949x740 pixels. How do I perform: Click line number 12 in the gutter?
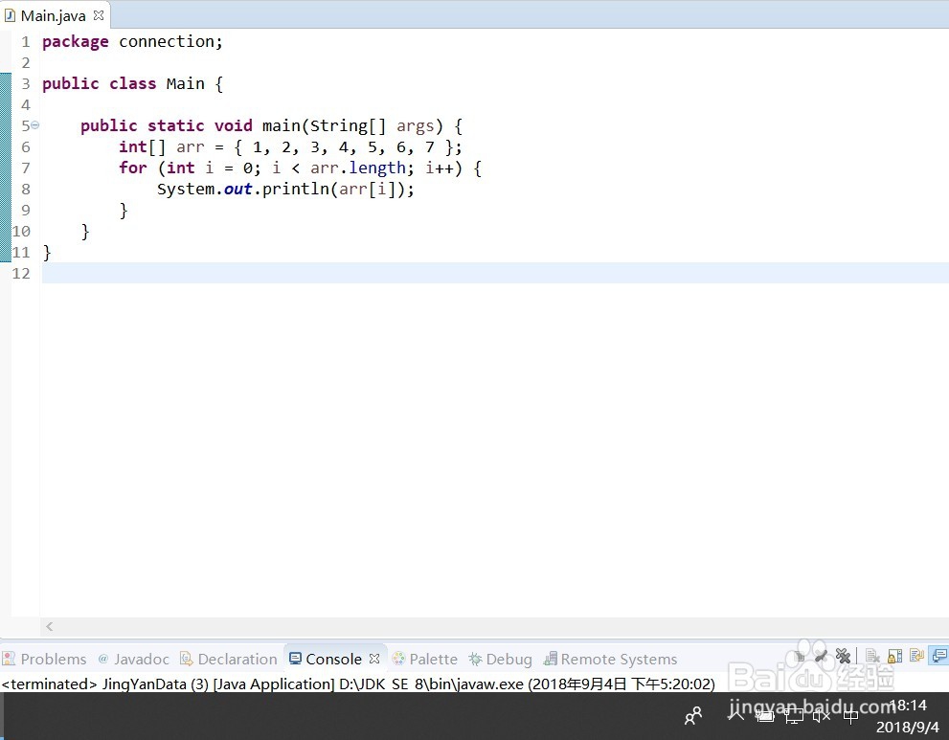click(20, 274)
